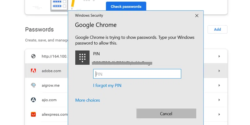The height and width of the screenshot is (125, 250).
Task: Close the Windows Security dialog
Action: 197,15
